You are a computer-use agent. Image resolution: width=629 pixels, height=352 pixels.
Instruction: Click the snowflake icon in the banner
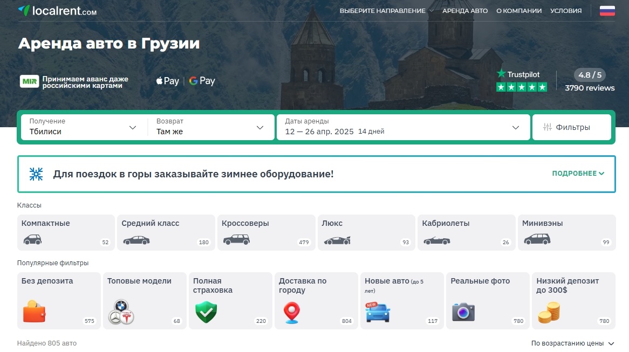click(36, 174)
